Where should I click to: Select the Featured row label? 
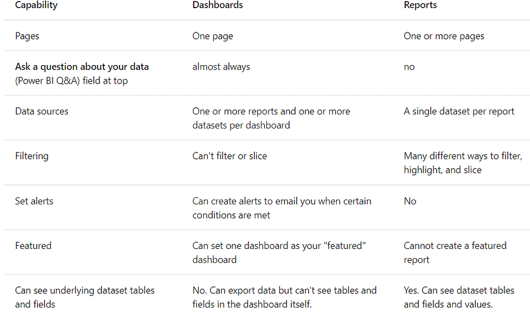tap(33, 246)
